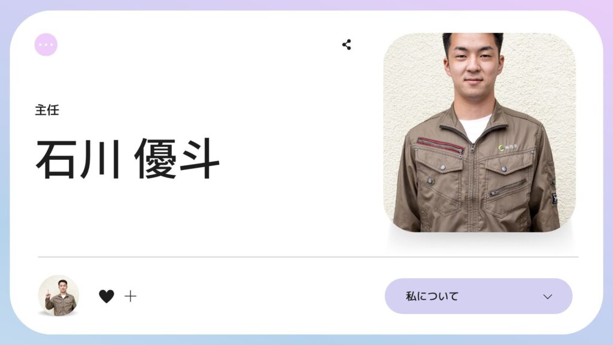The height and width of the screenshot is (345, 613).
Task: Click the given name 優斗 in the heading
Action: click(x=177, y=158)
